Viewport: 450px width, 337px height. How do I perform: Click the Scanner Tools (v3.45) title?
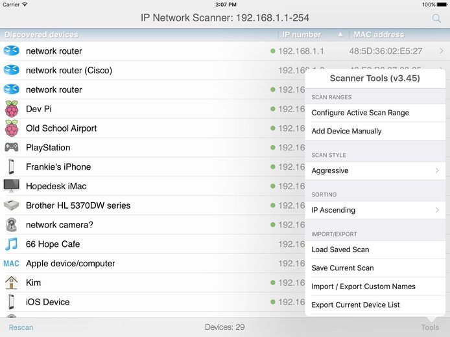[x=375, y=78]
